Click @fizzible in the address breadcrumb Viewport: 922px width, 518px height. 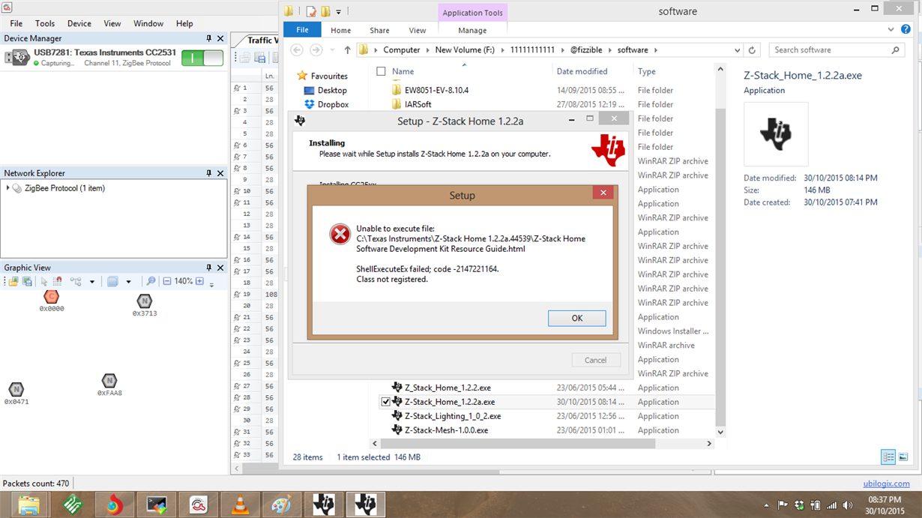[588, 50]
